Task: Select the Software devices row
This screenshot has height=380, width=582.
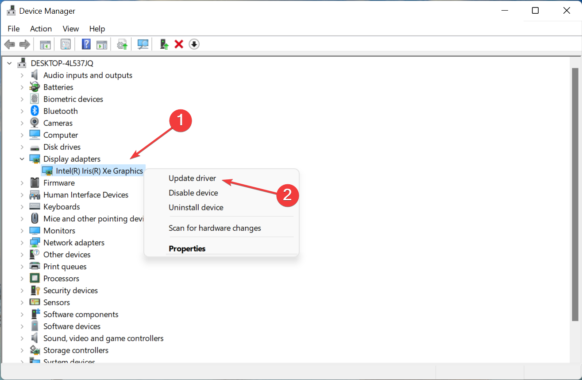Action: [x=72, y=326]
